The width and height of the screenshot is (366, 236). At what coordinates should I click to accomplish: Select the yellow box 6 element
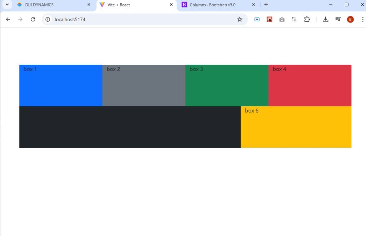point(296,127)
